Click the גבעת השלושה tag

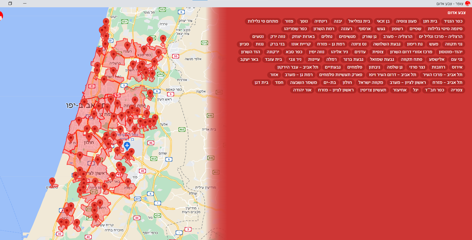[387, 44]
